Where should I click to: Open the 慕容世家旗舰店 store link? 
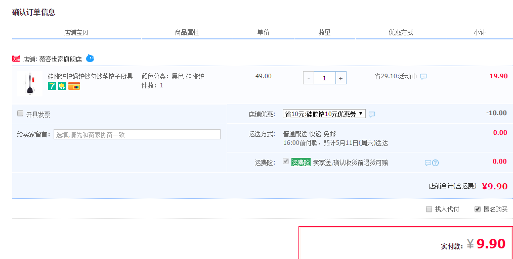tap(60, 59)
